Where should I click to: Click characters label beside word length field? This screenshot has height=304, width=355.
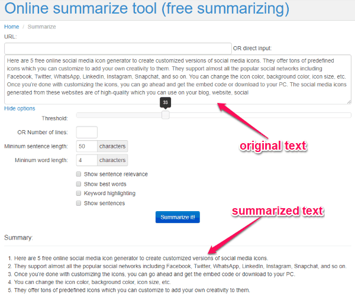(112, 160)
